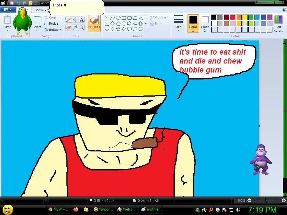
Task: Click the purple BonziBuddy gorilla character
Action: [261, 159]
